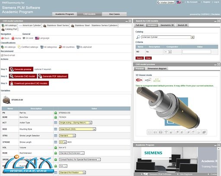The height and width of the screenshot is (176, 221).
Task: Choose the green third 3D viewer mode icon
Action: pyautogui.click(x=157, y=80)
